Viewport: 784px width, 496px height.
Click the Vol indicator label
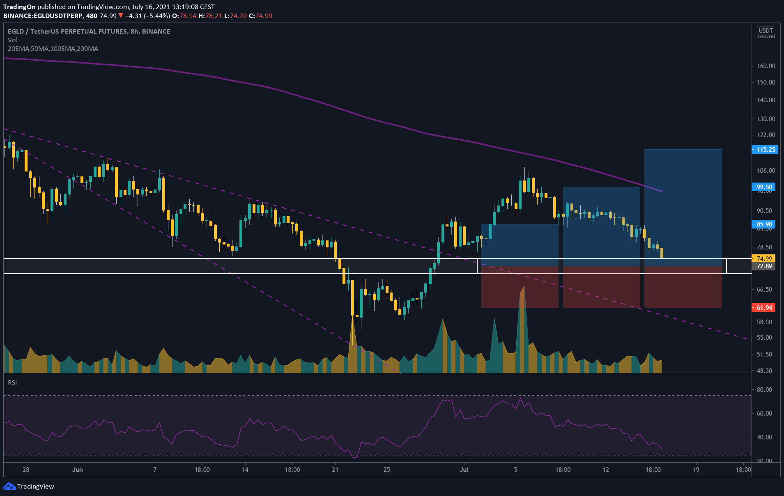[x=13, y=40]
